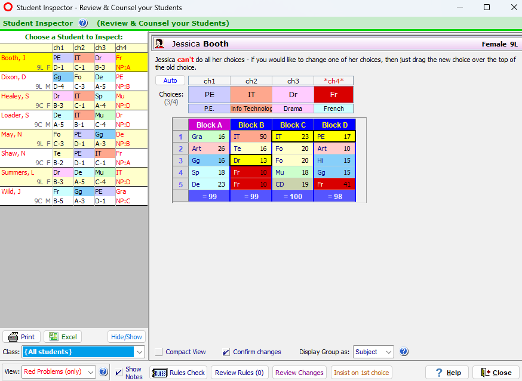Click the highlighted IT 23 cell in Block C
Viewport: 522px width, 381px height.
(293, 137)
